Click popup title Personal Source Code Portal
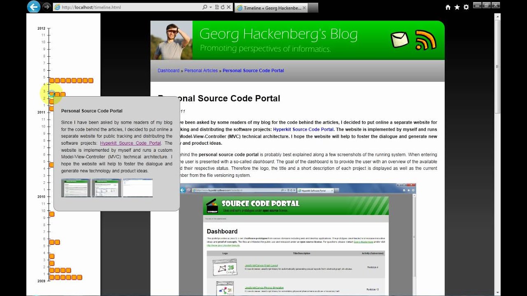Viewport: 527px width, 296px height. coord(92,111)
